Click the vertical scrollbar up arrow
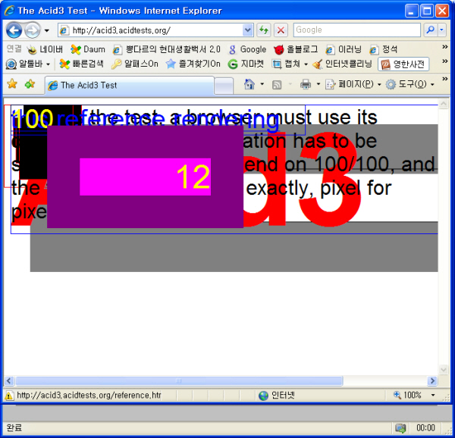Image resolution: width=455 pixels, height=438 pixels. (444, 104)
